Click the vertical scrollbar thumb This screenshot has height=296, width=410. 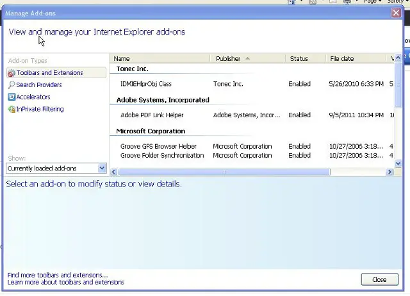tap(398, 85)
